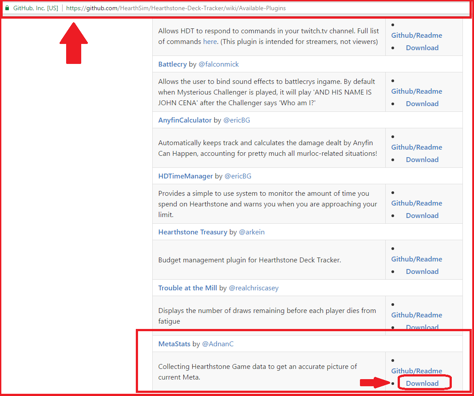Open Github/Readme for Hearthstone Treasury
This screenshot has width=474, height=396.
[417, 259]
